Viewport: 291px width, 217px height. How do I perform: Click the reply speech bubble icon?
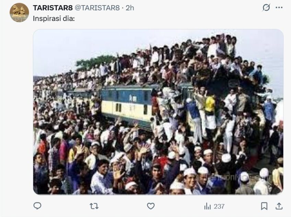(x=37, y=206)
